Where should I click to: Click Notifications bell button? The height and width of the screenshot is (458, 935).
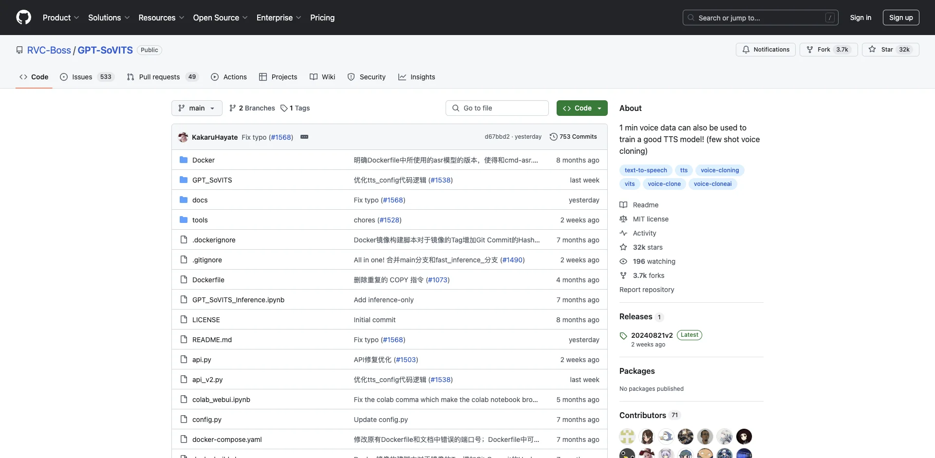pos(766,50)
